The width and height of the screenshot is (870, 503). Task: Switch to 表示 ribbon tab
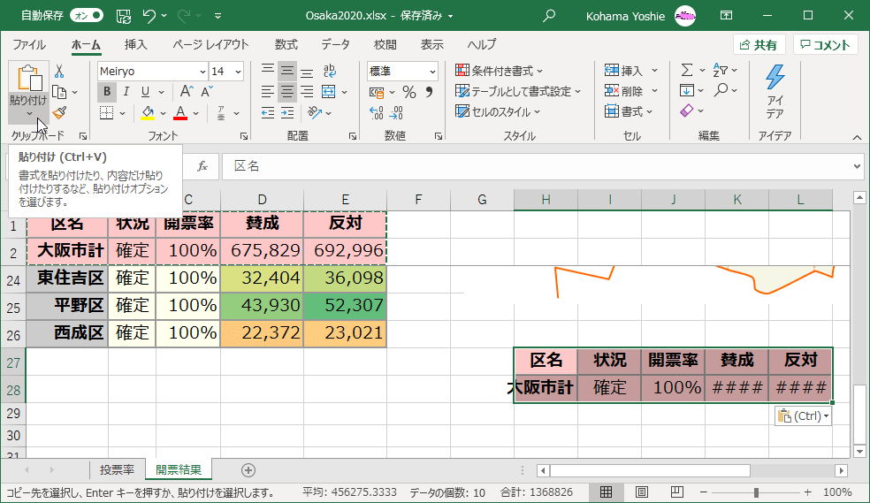[431, 44]
